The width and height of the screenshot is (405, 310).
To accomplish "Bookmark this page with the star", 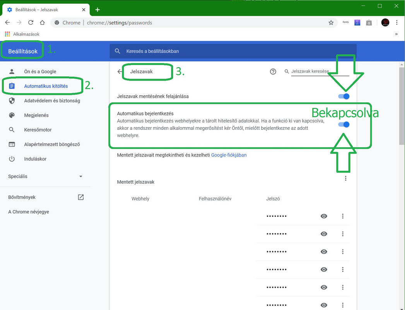I will [331, 23].
